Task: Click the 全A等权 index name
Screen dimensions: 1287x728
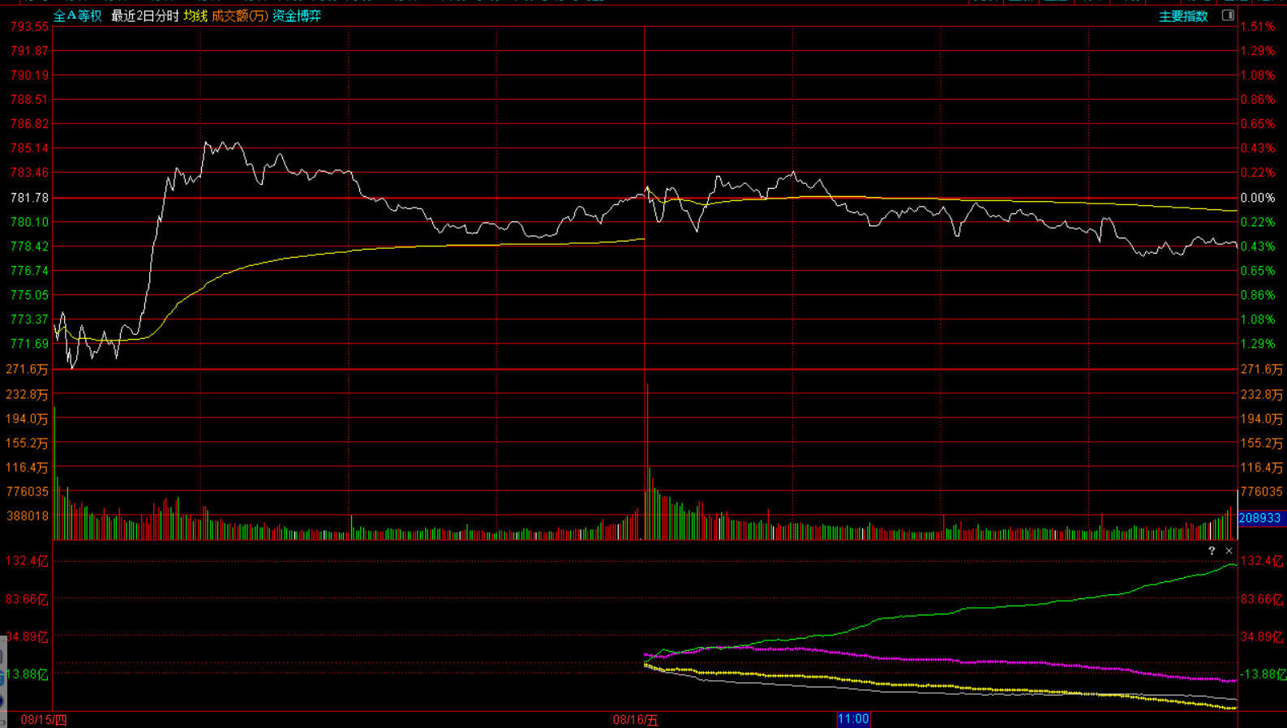Action: click(x=78, y=16)
